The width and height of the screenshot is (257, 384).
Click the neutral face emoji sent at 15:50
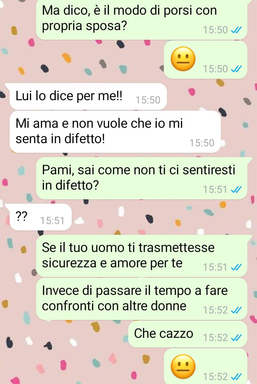pos(183,59)
